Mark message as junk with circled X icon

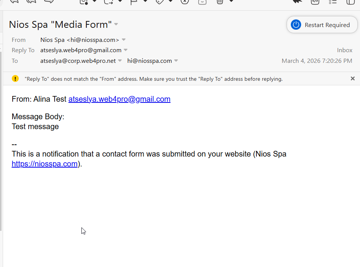coord(185,2)
